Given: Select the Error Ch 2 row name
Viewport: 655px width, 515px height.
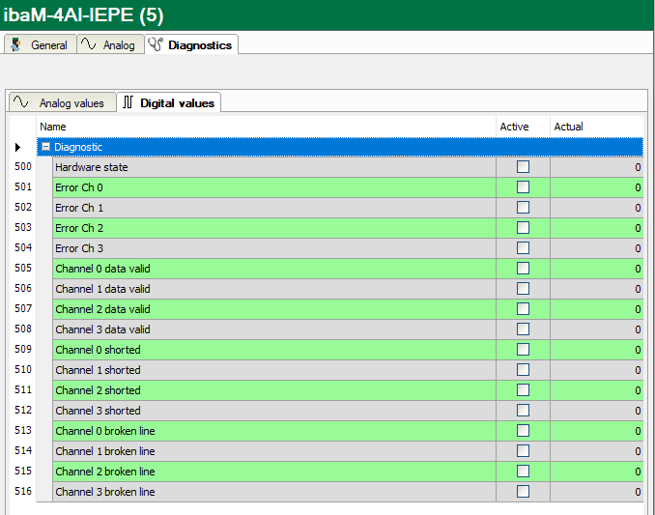Looking at the screenshot, I should pos(79,228).
